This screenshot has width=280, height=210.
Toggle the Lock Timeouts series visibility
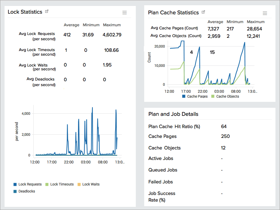[46, 184]
